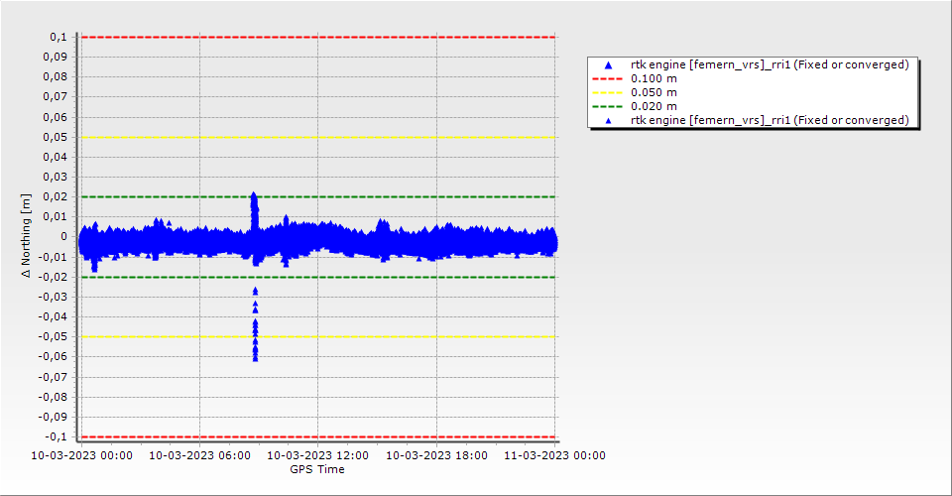Viewport: 952px width, 496px height.
Task: Click the large blue triangle in the first legend entry
Action: (x=608, y=65)
